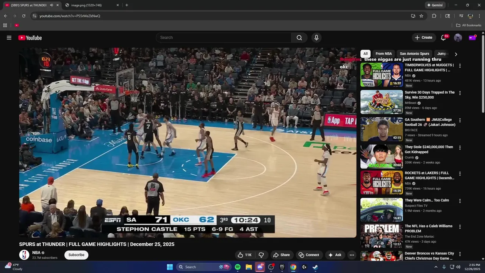
Task: Open YouTube notifications bell
Action: (x=443, y=38)
